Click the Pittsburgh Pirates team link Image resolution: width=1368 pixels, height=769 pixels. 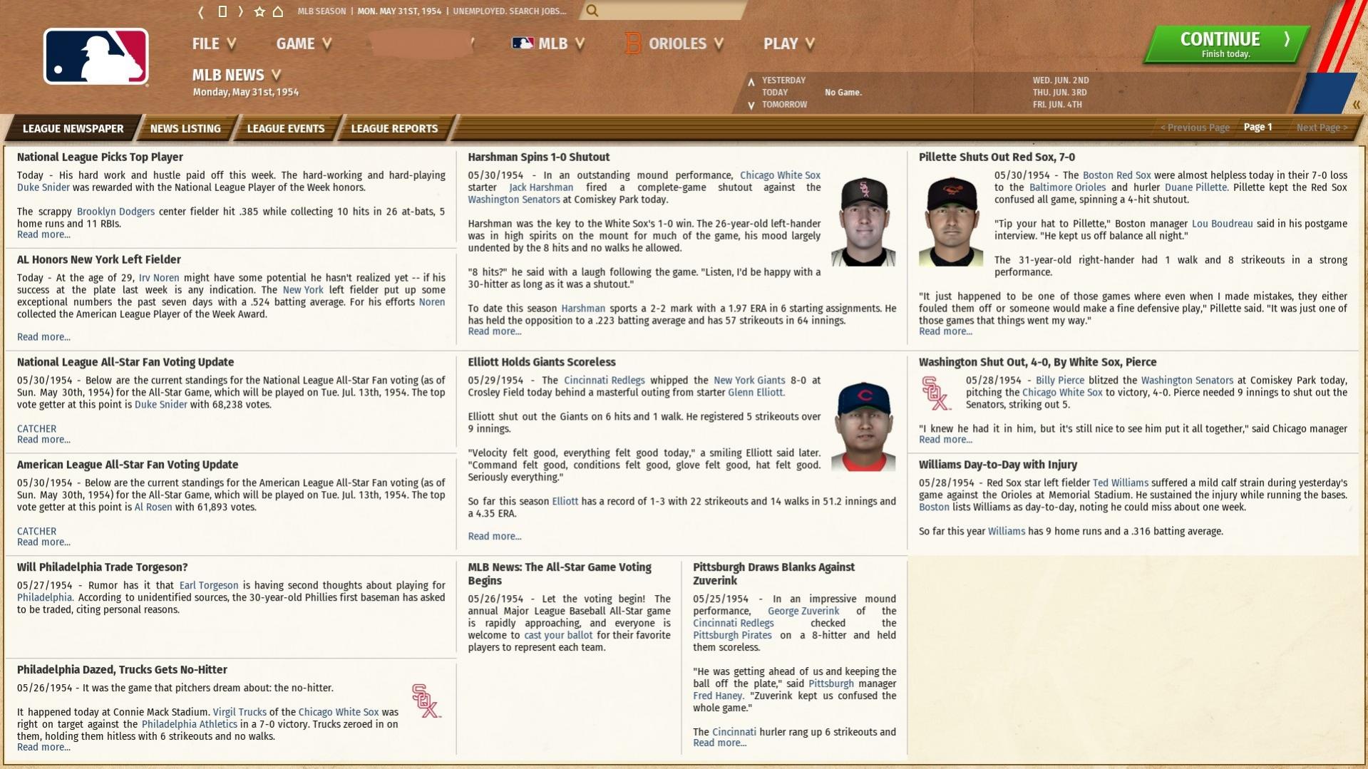[x=732, y=636]
